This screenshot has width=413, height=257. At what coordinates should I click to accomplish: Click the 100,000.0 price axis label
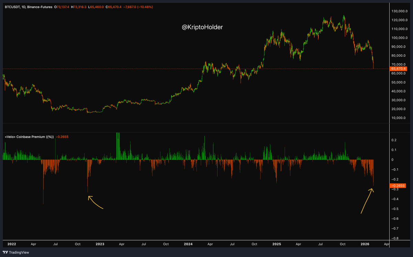399,38
